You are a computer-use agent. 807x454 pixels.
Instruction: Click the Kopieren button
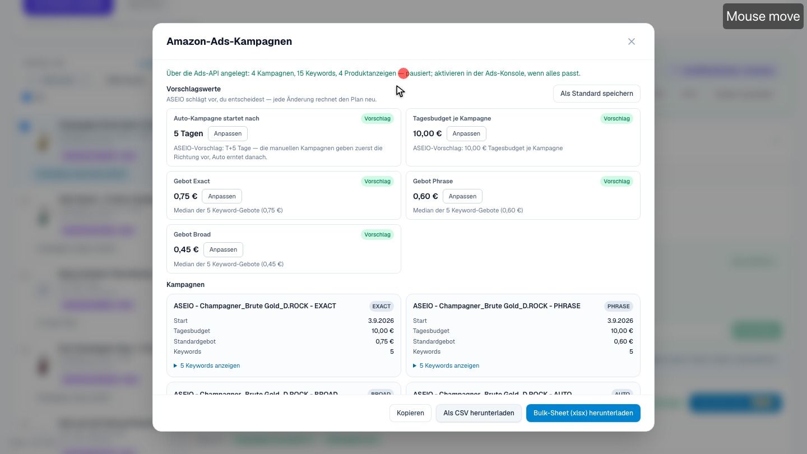(x=410, y=413)
